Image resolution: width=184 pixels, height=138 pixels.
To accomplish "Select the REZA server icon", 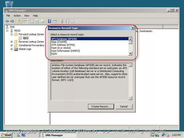I will click(11, 31).
